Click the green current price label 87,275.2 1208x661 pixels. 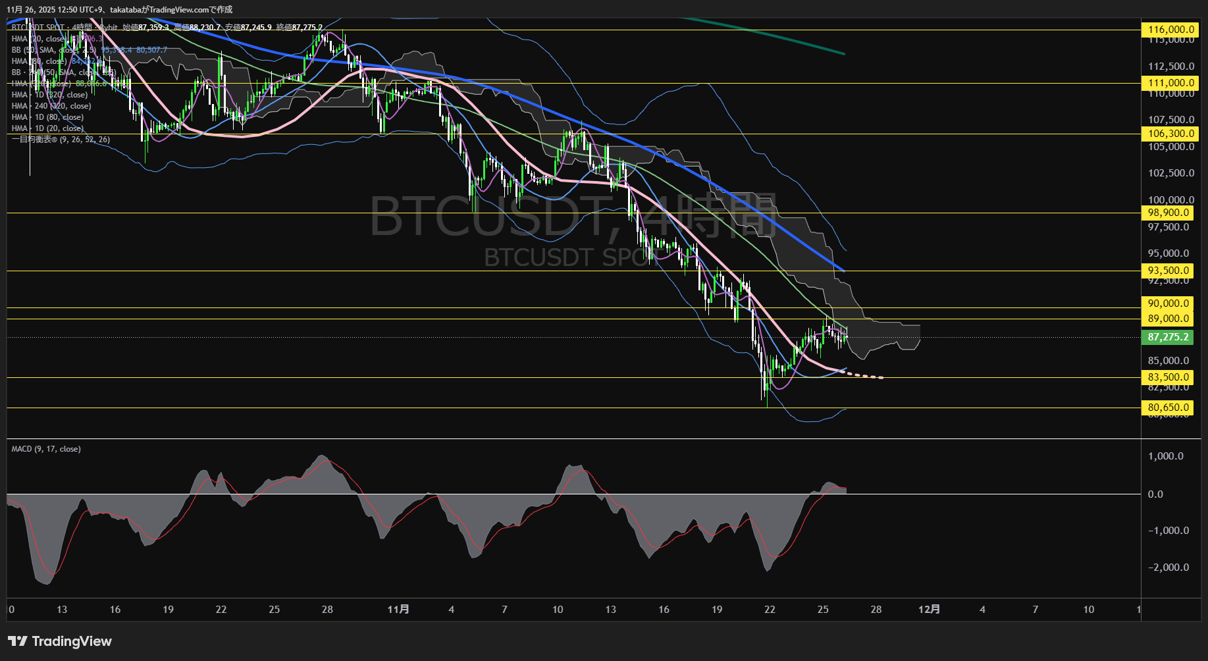click(1167, 336)
